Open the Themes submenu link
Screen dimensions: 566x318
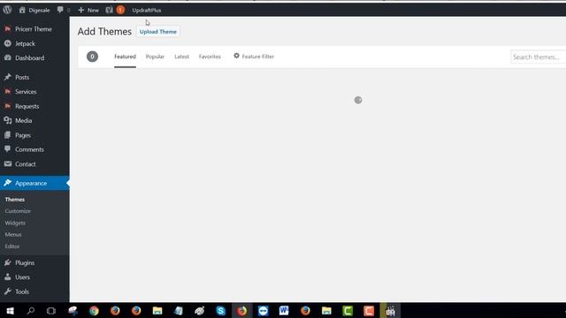(15, 200)
